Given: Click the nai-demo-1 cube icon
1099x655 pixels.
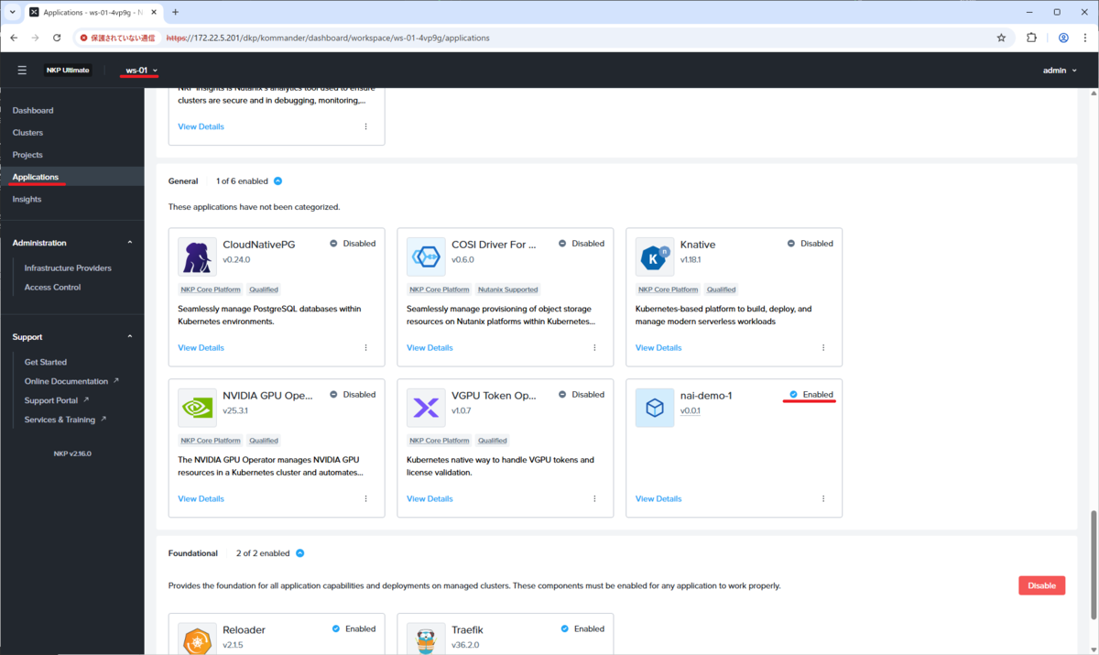Looking at the screenshot, I should click(655, 408).
